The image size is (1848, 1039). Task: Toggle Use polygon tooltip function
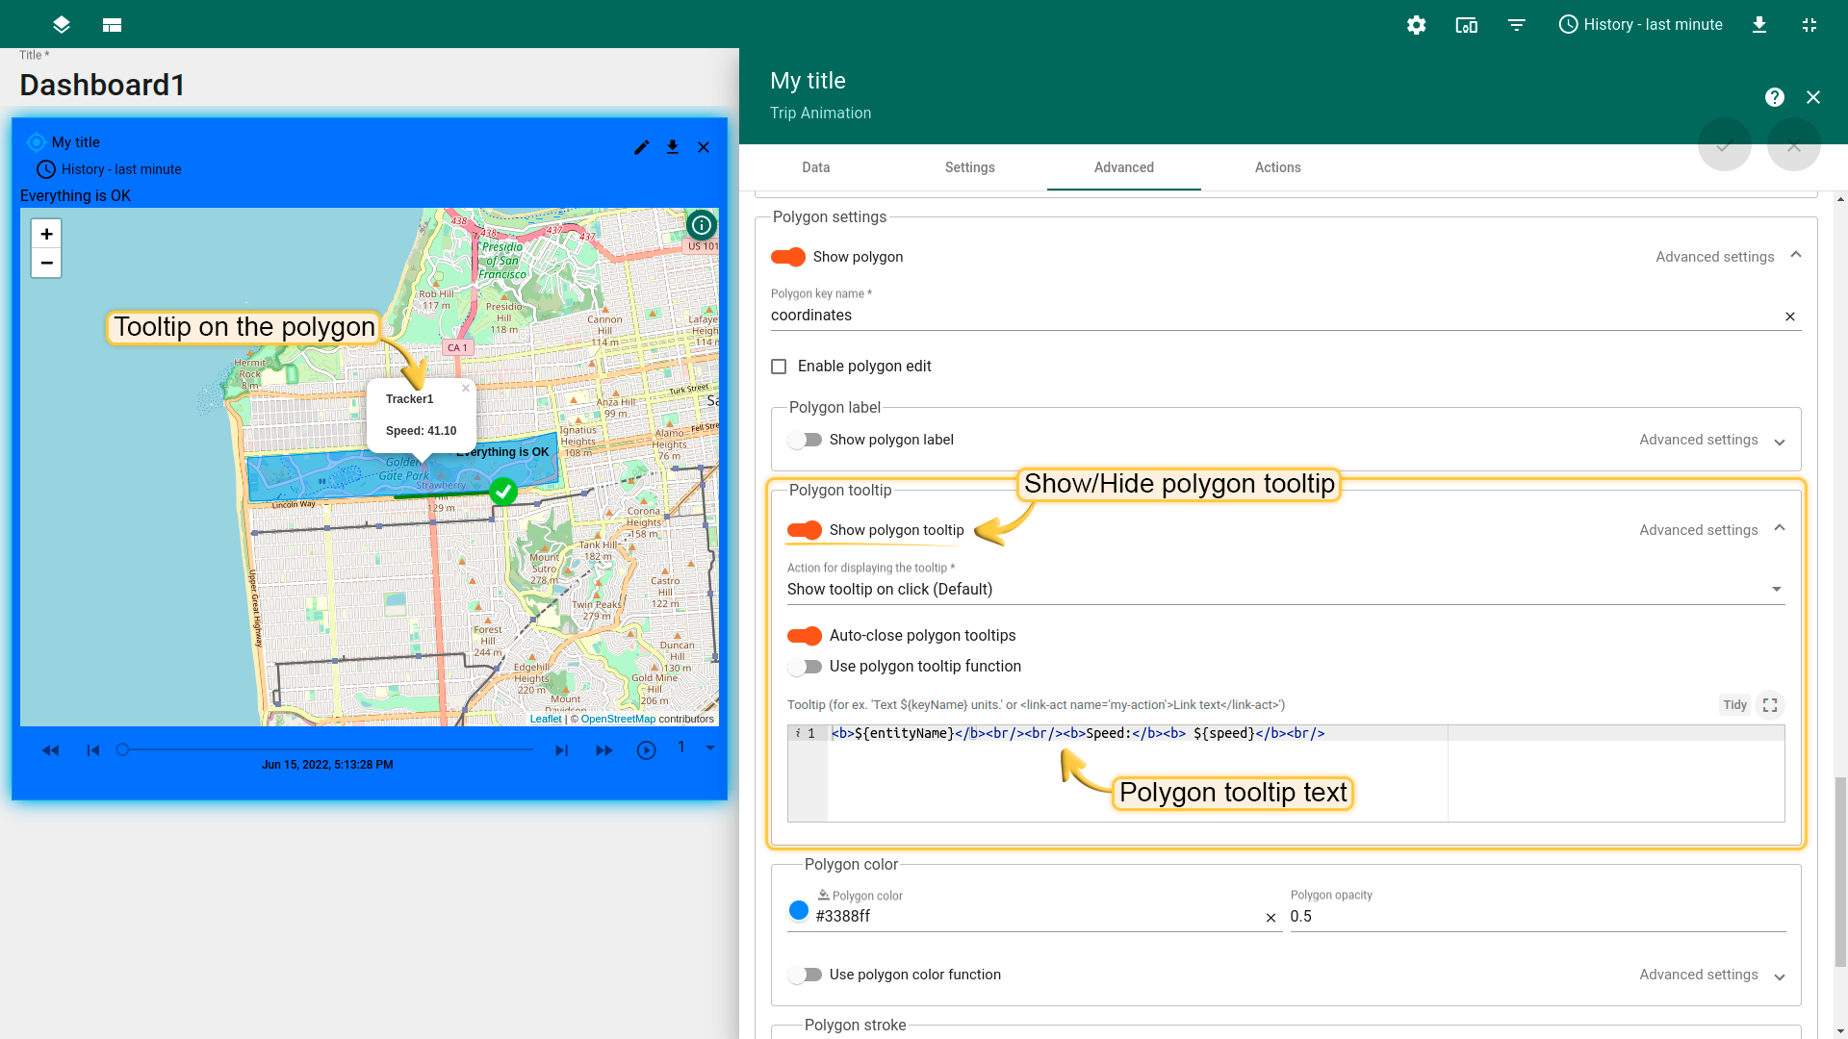[805, 667]
